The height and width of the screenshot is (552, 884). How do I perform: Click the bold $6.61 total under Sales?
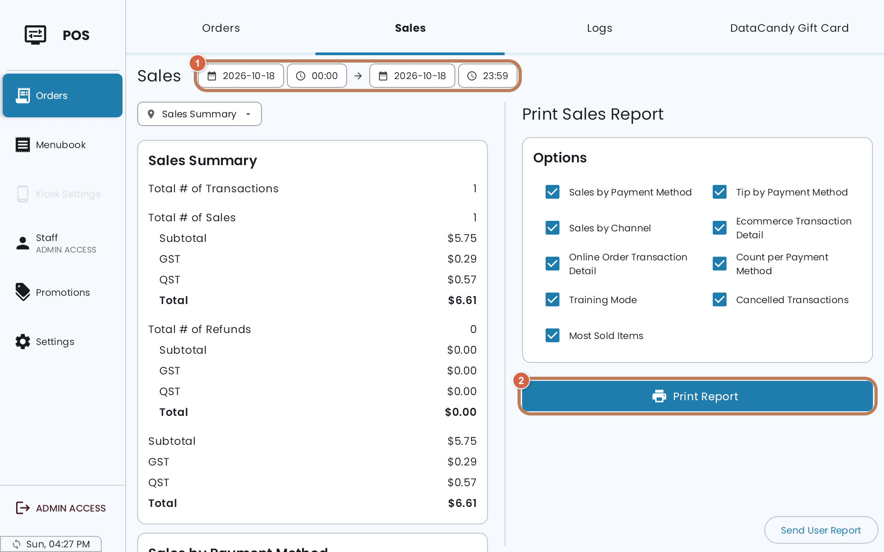coord(462,300)
